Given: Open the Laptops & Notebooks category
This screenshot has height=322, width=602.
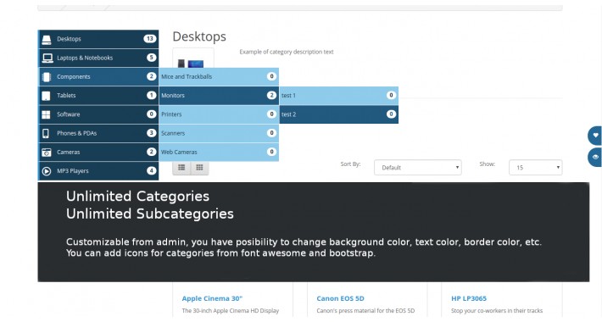Looking at the screenshot, I should click(98, 58).
